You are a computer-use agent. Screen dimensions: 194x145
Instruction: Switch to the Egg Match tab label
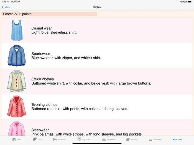86,139
